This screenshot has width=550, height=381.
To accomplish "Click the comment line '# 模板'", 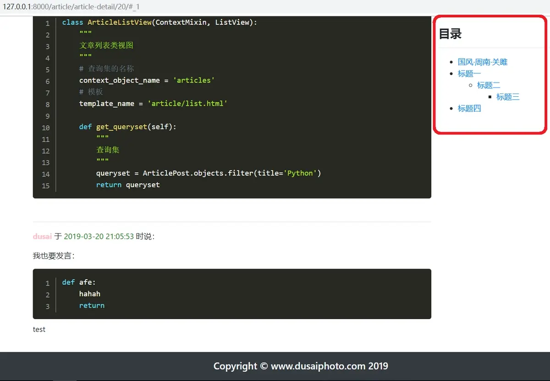I will (91, 92).
